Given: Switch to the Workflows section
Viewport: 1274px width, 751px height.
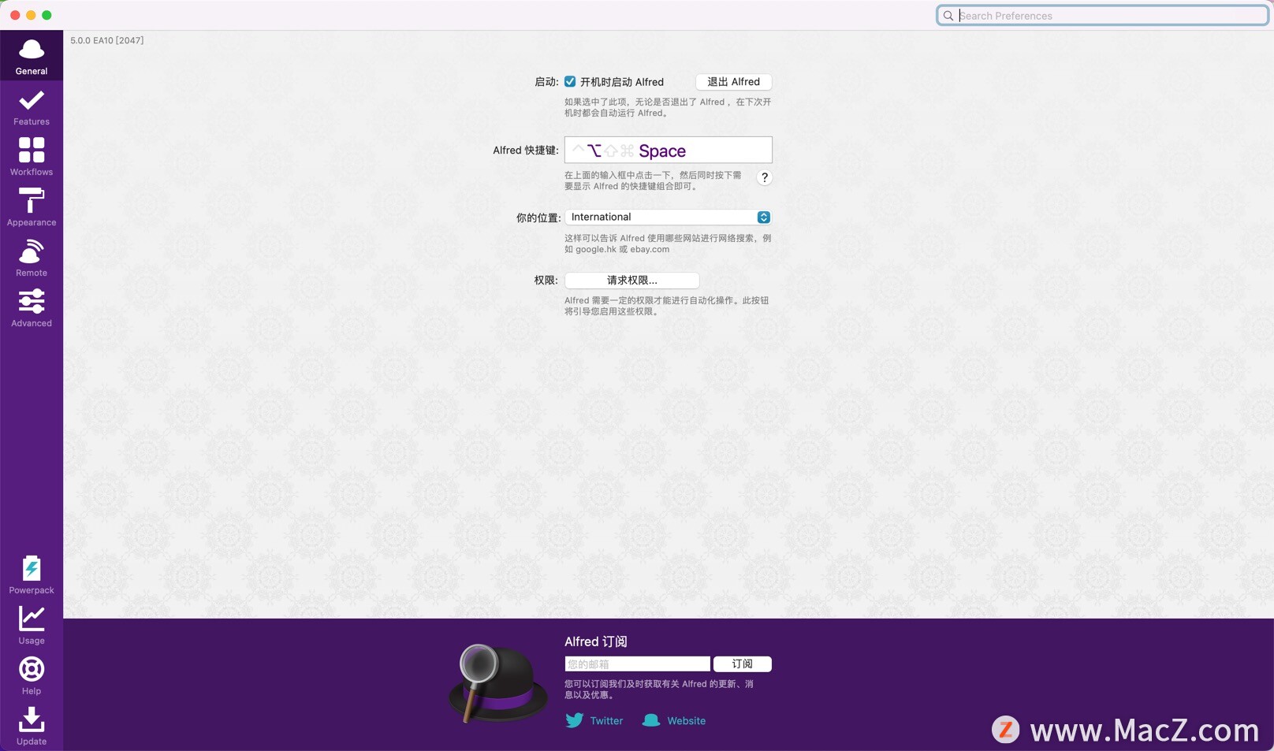Looking at the screenshot, I should 32,157.
